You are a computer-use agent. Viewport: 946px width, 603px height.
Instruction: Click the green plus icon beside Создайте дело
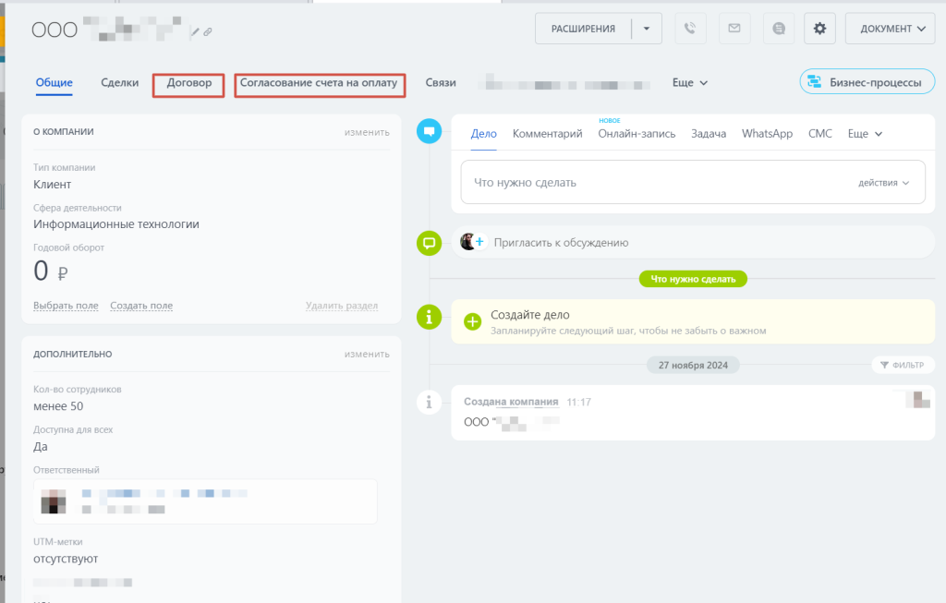click(x=473, y=321)
